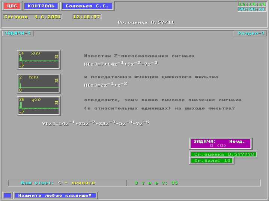Viewport: 269px width, 201px height.
Task: Click the Известны Z-преобразования сигнала line
Action: (x=139, y=56)
